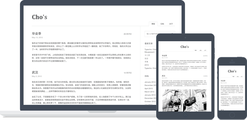Click the 归档 sidebar heading
The width and height of the screenshot is (247, 120).
(146, 76)
